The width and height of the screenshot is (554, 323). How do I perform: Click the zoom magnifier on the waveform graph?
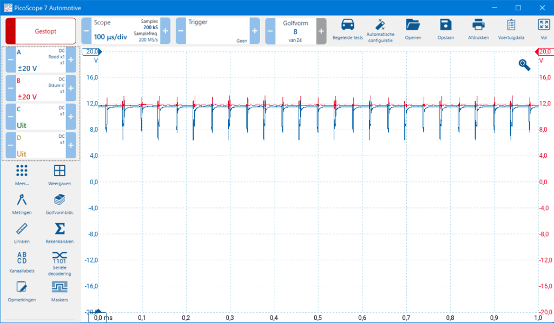523,64
